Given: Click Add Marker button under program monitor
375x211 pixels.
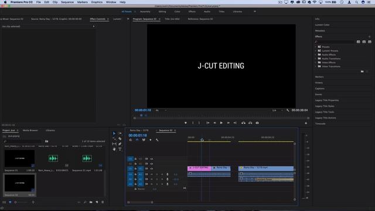Looking at the screenshot, I should [x=186, y=123].
